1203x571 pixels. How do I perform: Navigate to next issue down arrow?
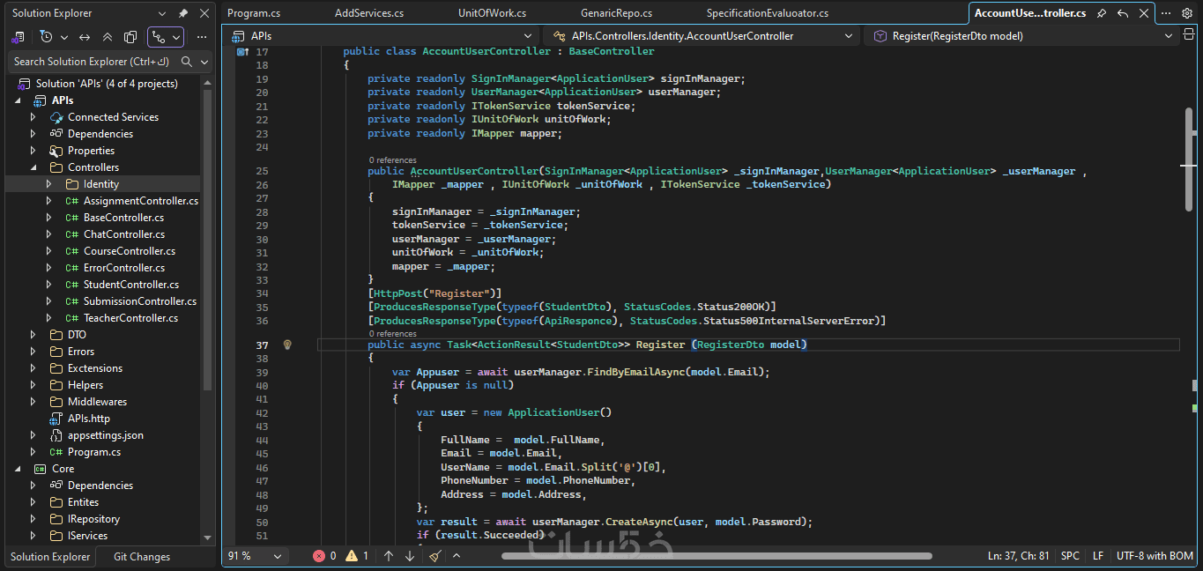coord(410,556)
